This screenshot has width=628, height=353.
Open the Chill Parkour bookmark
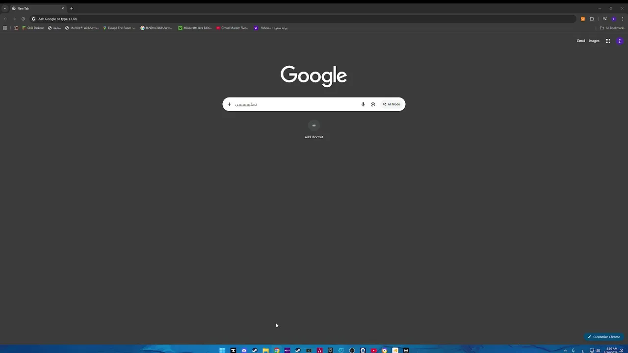tap(33, 28)
